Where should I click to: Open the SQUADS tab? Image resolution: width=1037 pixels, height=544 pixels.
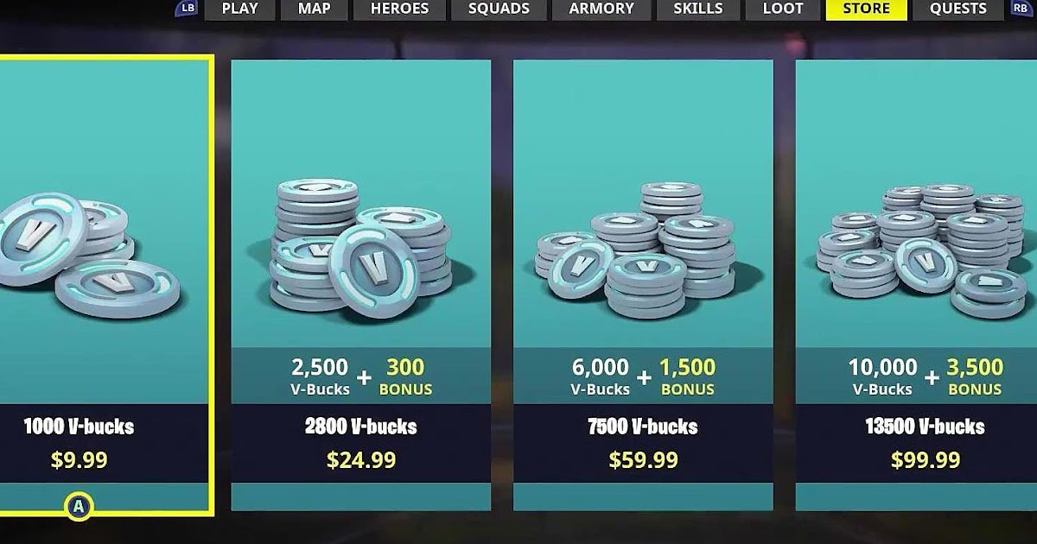coord(499,9)
